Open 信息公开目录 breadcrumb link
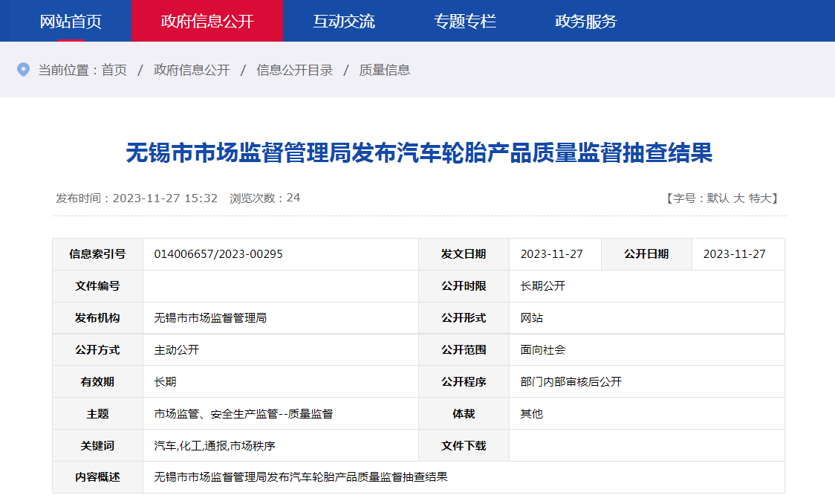The width and height of the screenshot is (835, 501). (x=294, y=70)
